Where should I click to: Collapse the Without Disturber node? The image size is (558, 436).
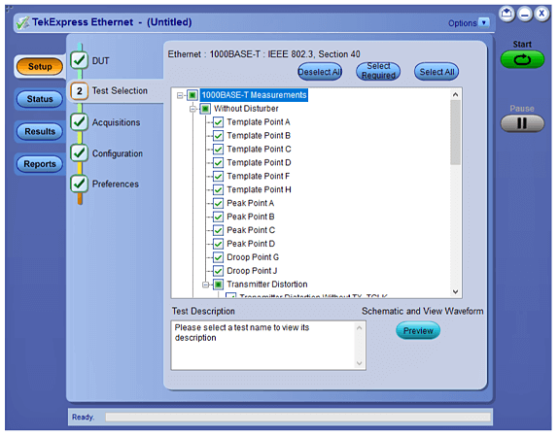pos(192,109)
